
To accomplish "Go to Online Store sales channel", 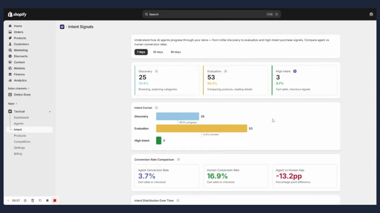I will 22,95.
